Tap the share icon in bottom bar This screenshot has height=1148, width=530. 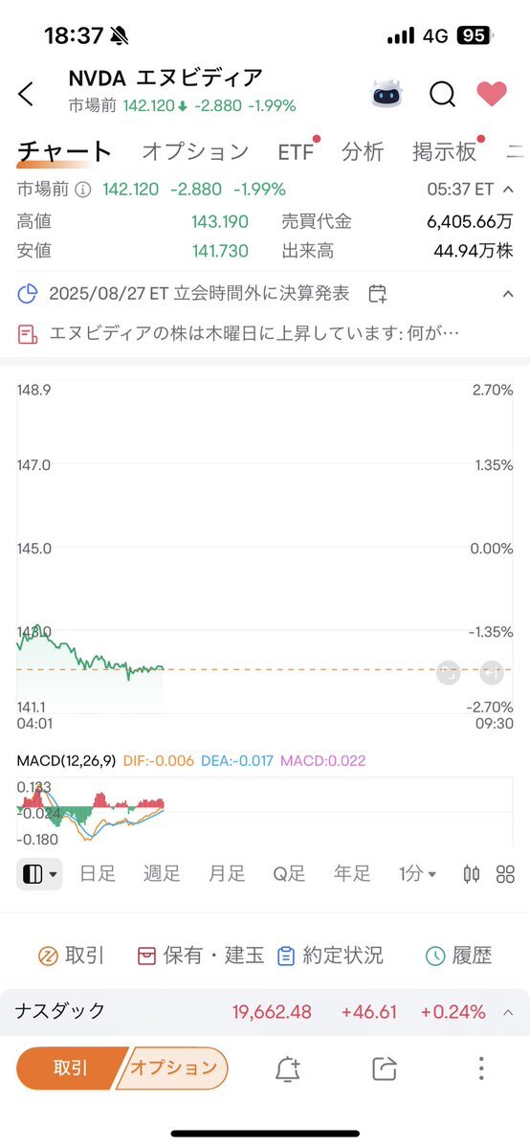pos(385,1069)
